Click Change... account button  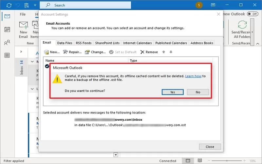point(95,52)
